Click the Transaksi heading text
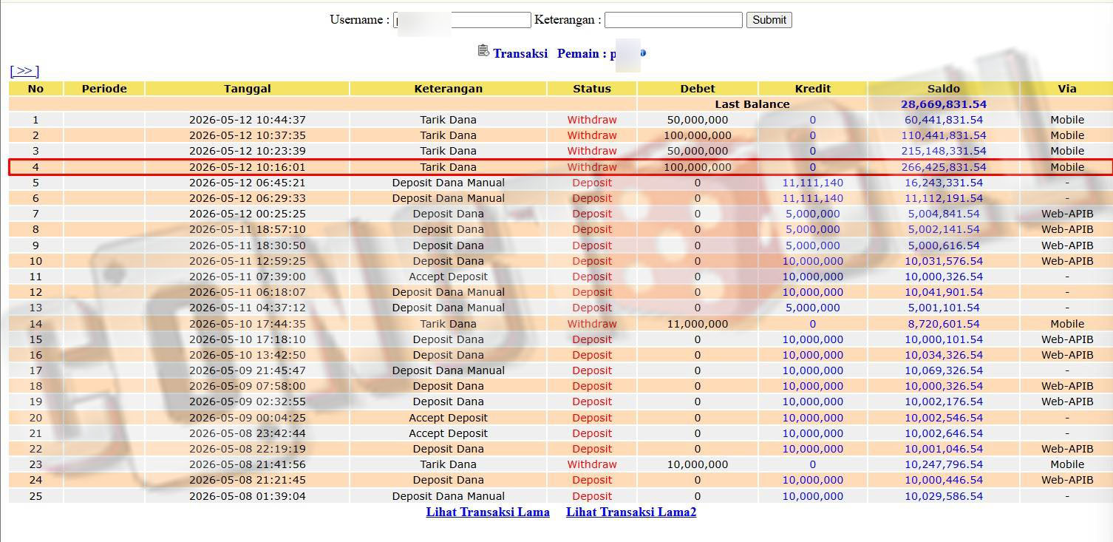The height and width of the screenshot is (542, 1113). [x=520, y=53]
